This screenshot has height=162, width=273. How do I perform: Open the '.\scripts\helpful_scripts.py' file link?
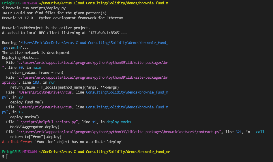click(47, 122)
